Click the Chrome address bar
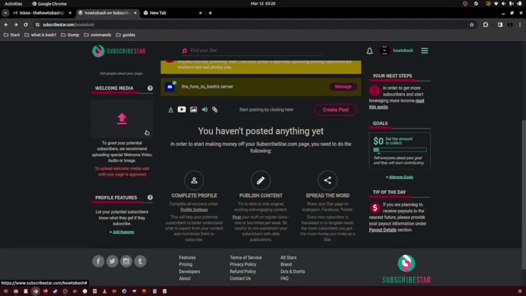 pos(251,25)
